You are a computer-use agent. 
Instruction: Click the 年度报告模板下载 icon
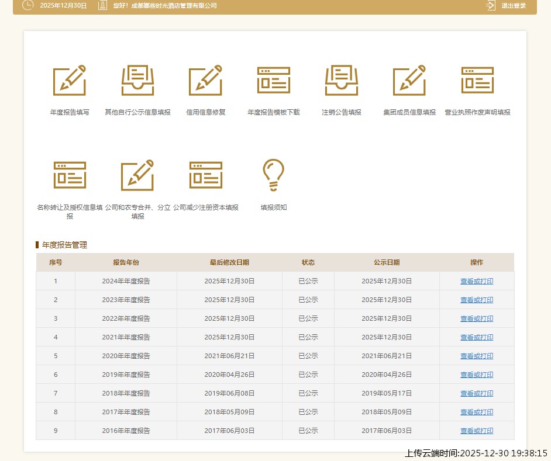273,81
